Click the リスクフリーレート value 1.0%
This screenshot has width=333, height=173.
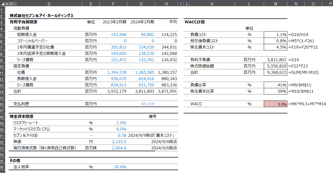click(121, 123)
